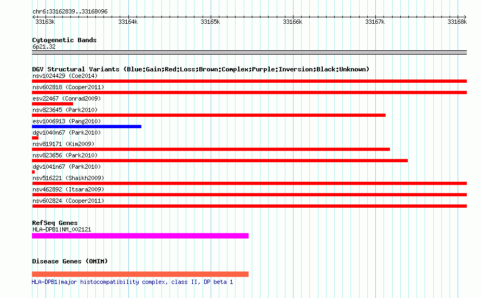The image size is (482, 298).
Task: Click the 33166k ruler tick label
Action: [x=292, y=22]
